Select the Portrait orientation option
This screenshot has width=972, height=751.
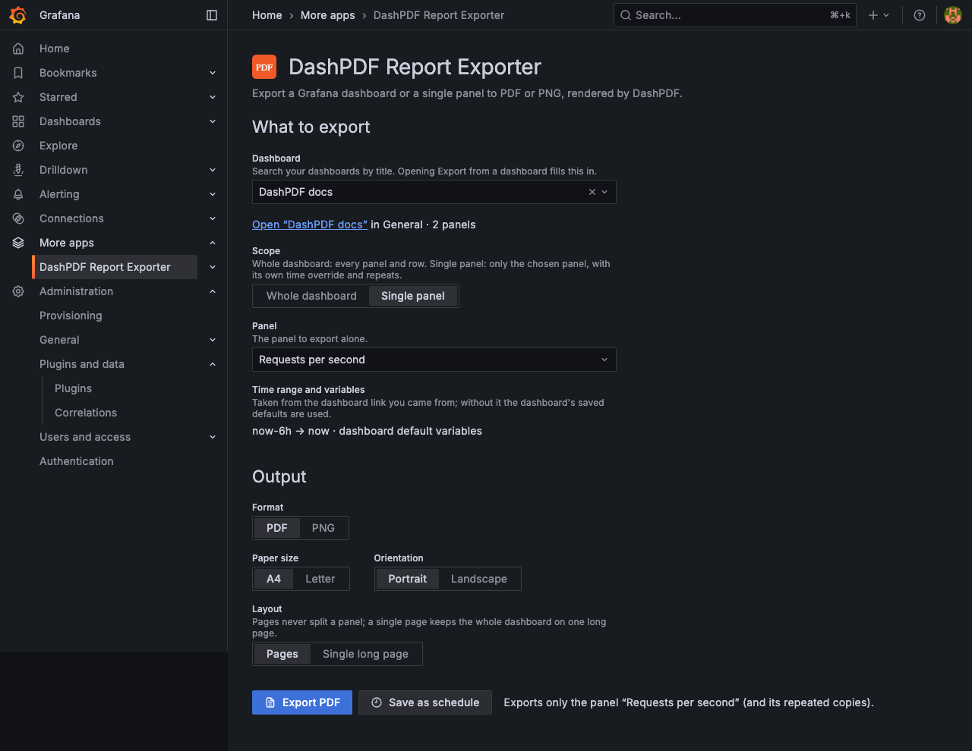[x=408, y=579]
